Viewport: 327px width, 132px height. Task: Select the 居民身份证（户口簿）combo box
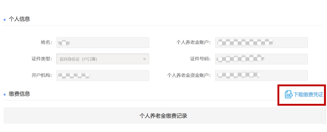(103, 59)
